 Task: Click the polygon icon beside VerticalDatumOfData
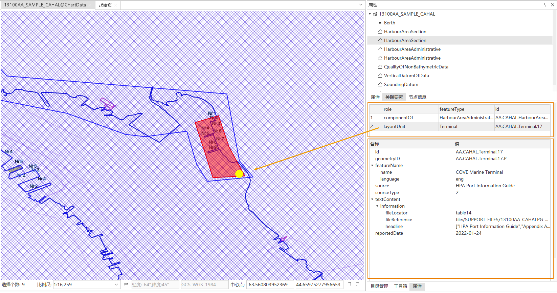pyautogui.click(x=380, y=76)
